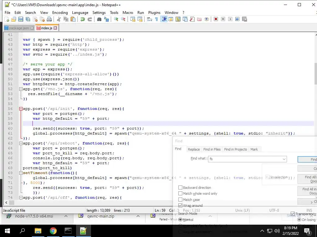
Task: Zoom out with the magnifier minus icon
Action: (x=123, y=19)
